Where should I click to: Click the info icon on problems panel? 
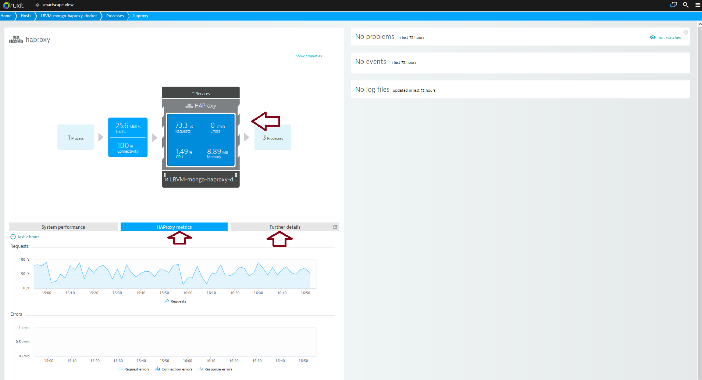686,32
